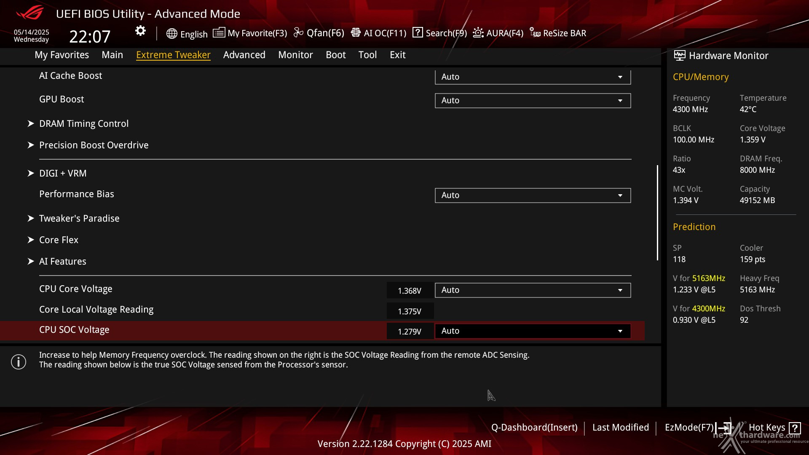Image resolution: width=809 pixels, height=455 pixels.
Task: Click the settings gear icon
Action: pos(140,31)
